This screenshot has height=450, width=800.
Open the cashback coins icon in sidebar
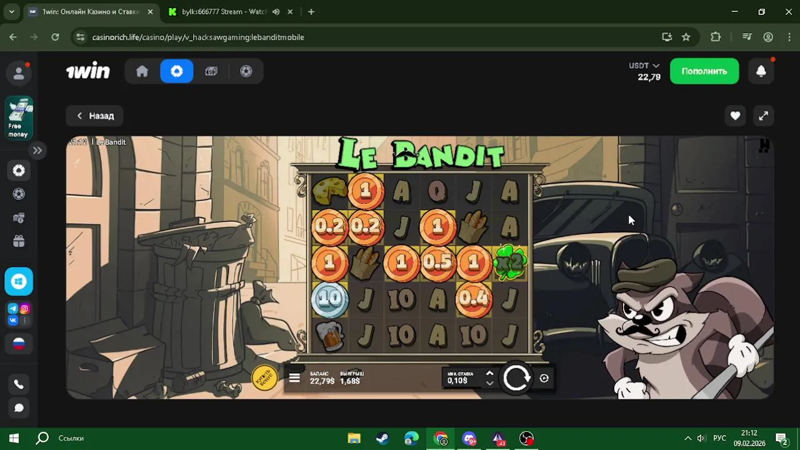[19, 217]
